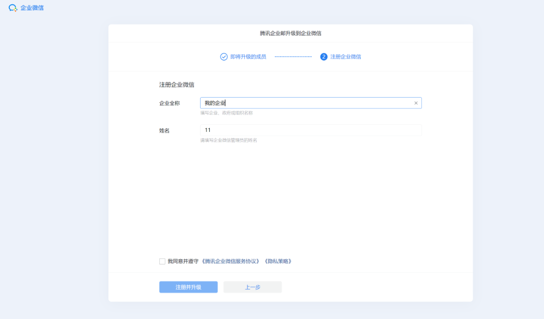544x319 pixels.
Task: Click the 注册并升级 button
Action: click(188, 287)
